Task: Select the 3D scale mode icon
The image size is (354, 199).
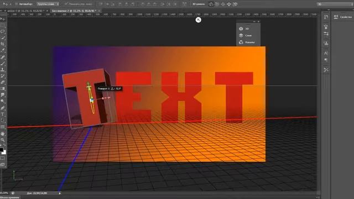Action: (235, 4)
